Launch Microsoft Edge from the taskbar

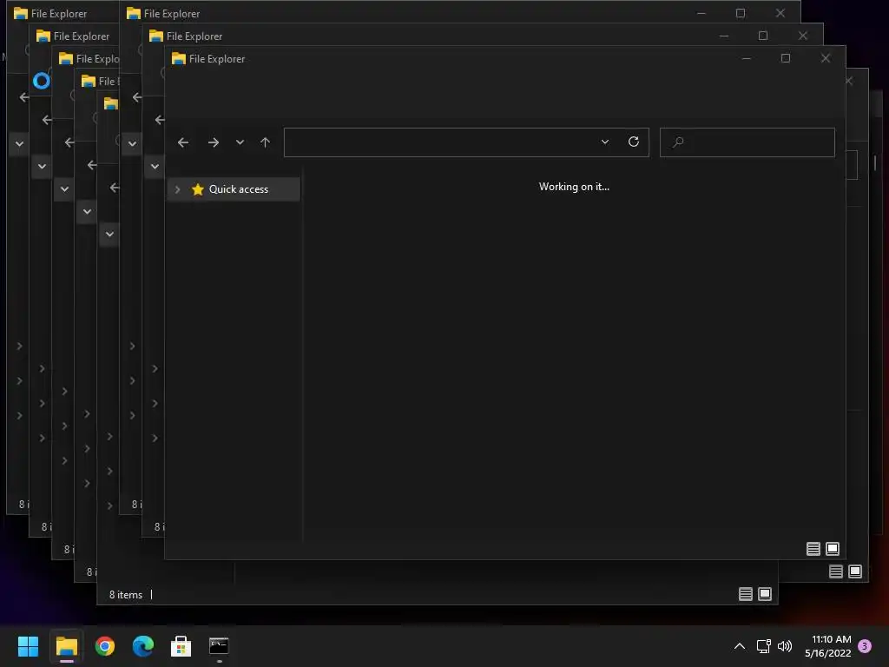pos(143,646)
